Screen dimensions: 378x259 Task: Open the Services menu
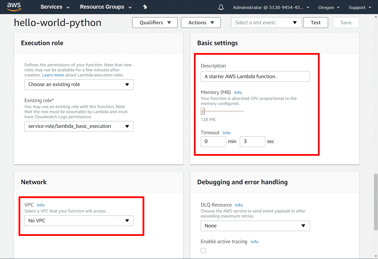point(55,7)
